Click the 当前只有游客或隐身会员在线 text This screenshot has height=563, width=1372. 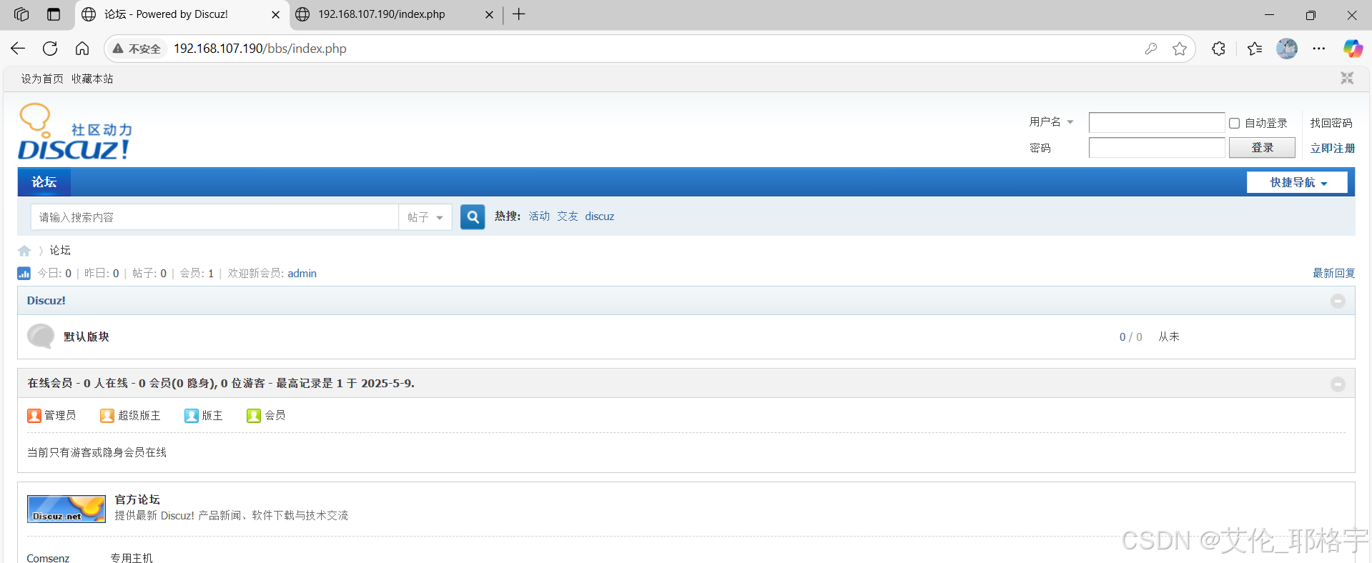97,452
